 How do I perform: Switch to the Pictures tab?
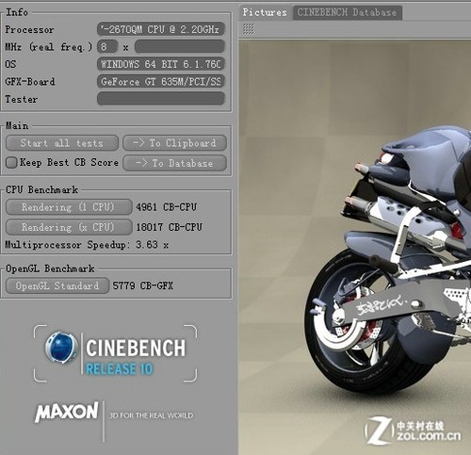pyautogui.click(x=265, y=12)
